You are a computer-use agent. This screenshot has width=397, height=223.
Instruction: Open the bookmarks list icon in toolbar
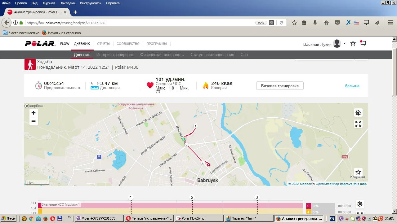[x=304, y=23]
